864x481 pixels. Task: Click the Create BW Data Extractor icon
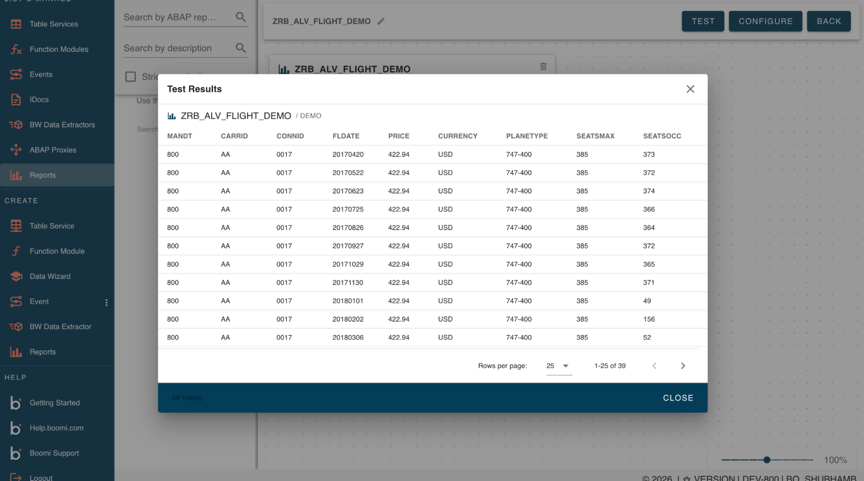click(x=16, y=327)
